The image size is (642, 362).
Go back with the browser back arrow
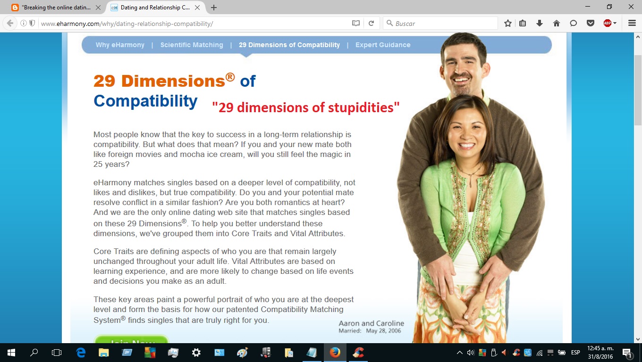click(10, 23)
